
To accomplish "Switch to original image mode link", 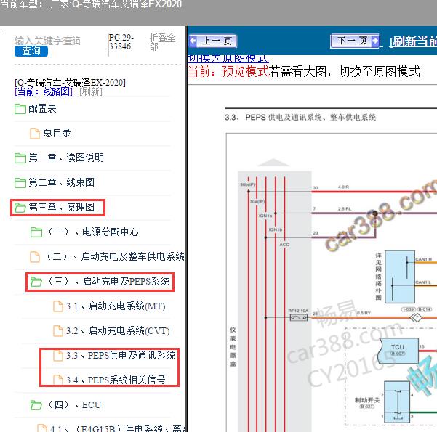I will (x=228, y=59).
